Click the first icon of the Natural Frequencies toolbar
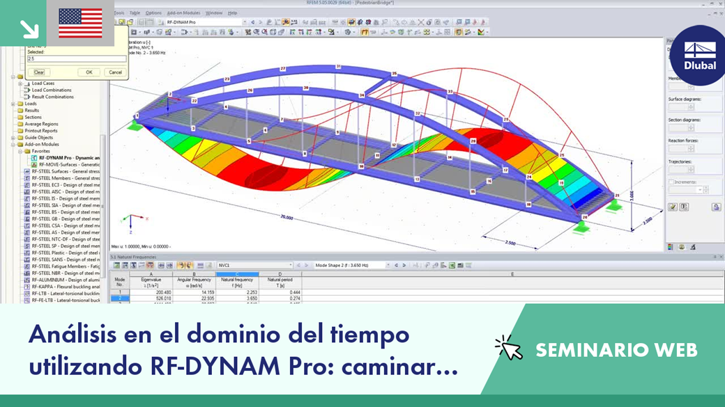 [x=116, y=265]
